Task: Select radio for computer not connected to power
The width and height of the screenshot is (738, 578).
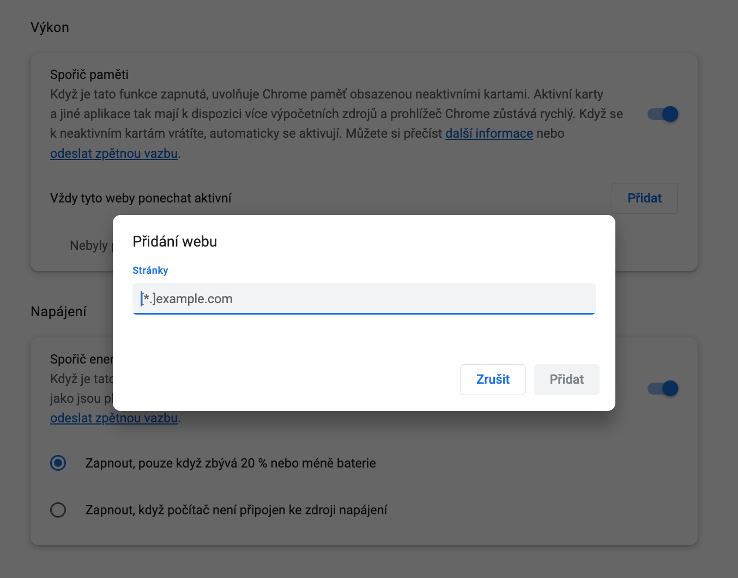Action: [58, 510]
